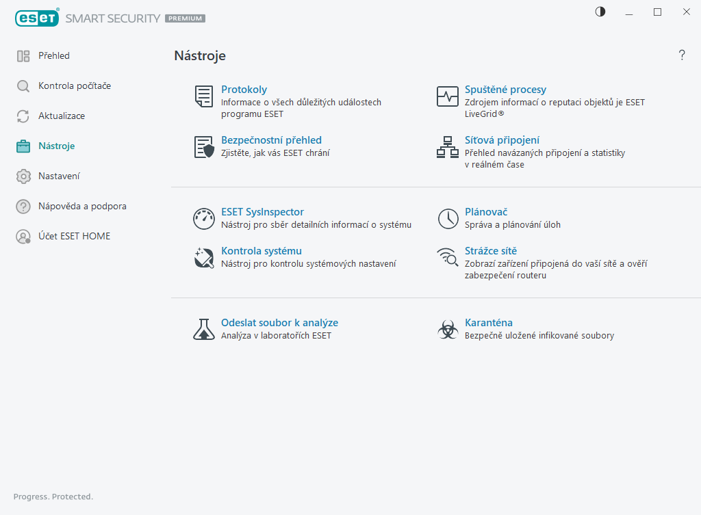Click the Odeslat soubor k analýze flask icon
The width and height of the screenshot is (701, 515).
click(x=203, y=330)
